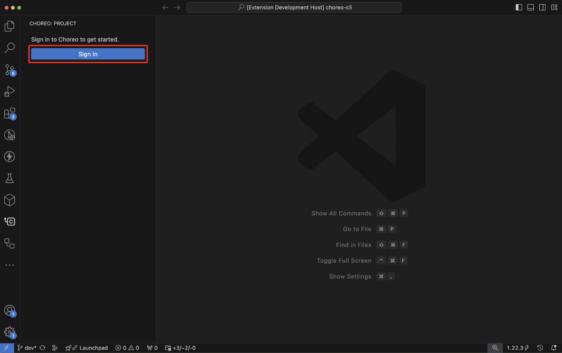Click the zoom magnifier in status bar

(x=495, y=348)
